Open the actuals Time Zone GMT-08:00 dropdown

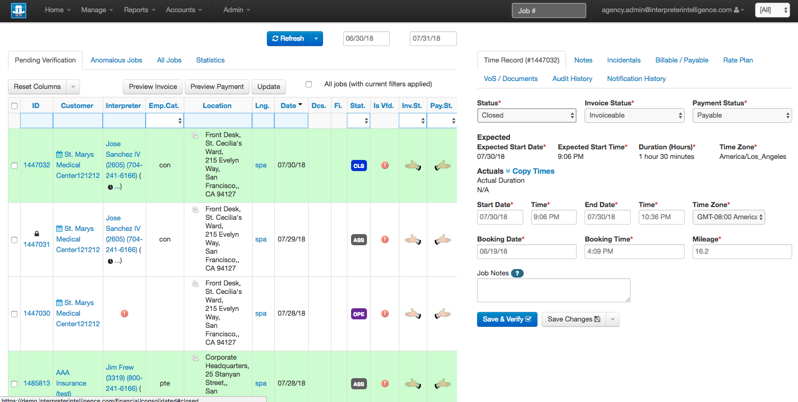click(729, 217)
